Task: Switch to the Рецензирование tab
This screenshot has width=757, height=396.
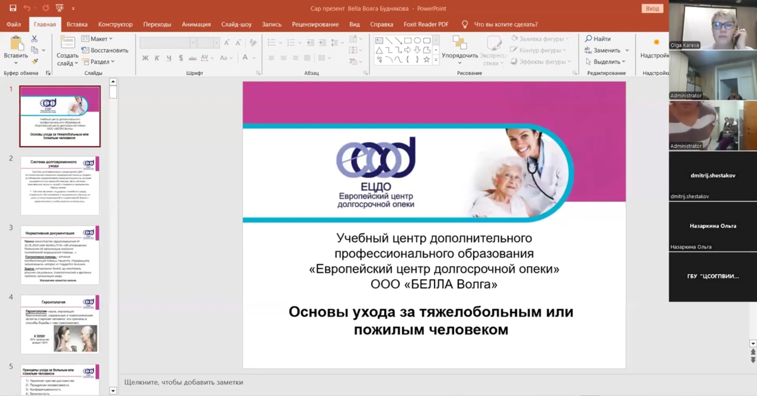Action: point(315,24)
